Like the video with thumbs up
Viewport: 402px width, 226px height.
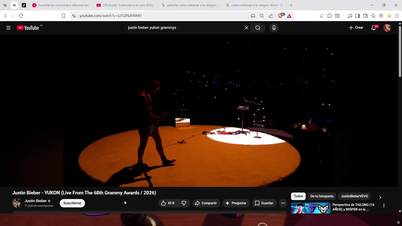point(168,203)
